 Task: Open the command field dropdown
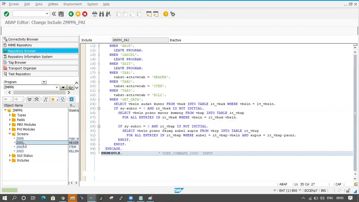47,14
